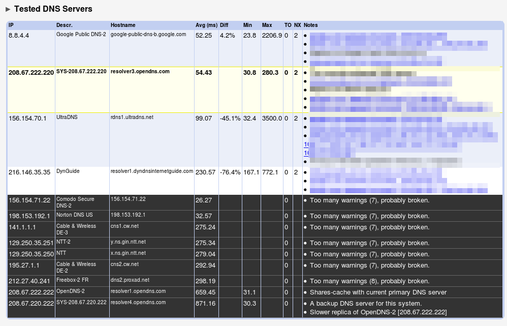Viewport: 507px width, 326px height.
Task: Collapse the Tested DNS Servers section triangle
Action: (8, 9)
